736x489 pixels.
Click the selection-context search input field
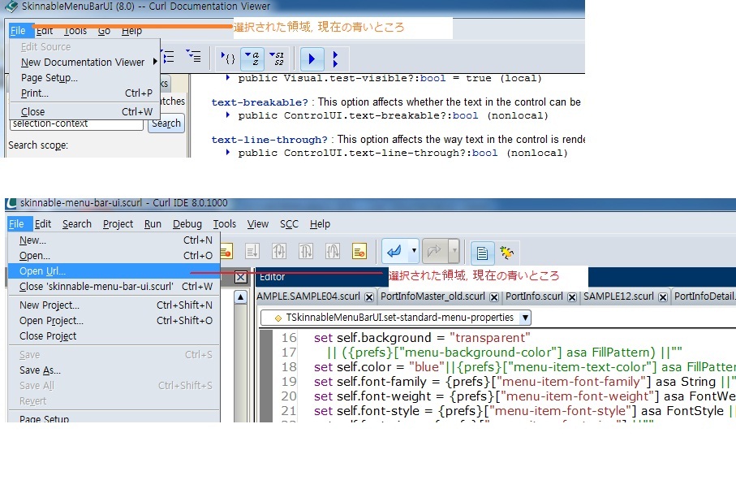tap(76, 123)
